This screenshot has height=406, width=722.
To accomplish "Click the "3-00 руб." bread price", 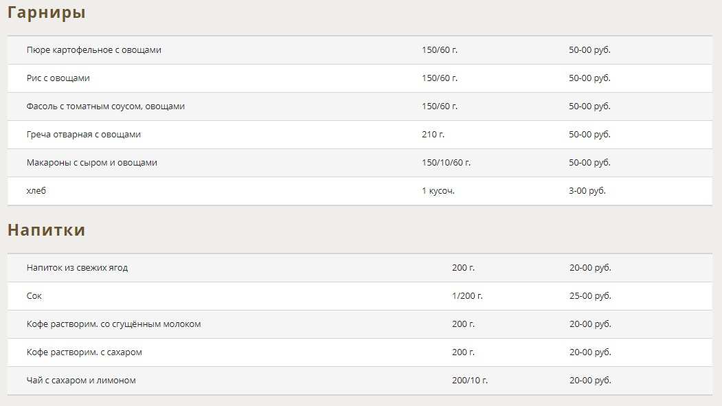I will tap(587, 191).
